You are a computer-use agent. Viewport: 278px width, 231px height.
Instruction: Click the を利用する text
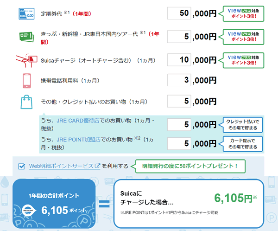coord(115,166)
